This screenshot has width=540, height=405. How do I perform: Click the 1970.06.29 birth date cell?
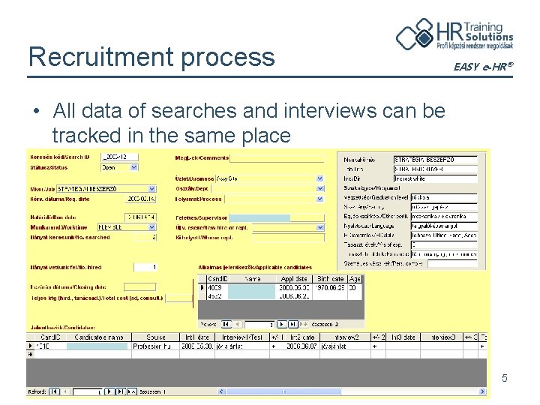coord(330,287)
